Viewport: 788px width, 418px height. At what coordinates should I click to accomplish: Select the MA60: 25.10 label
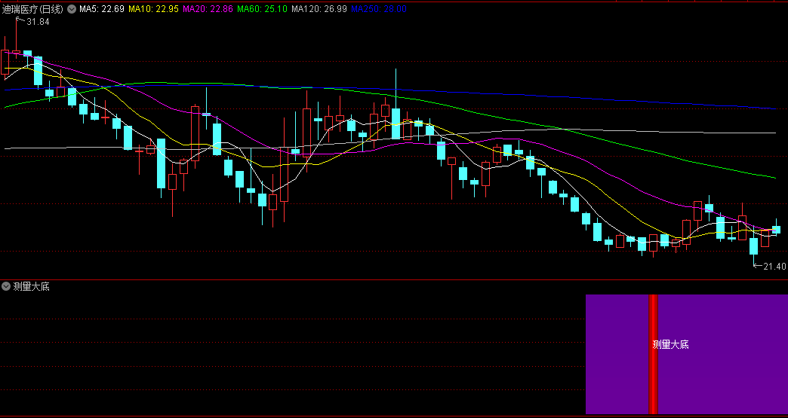262,9
